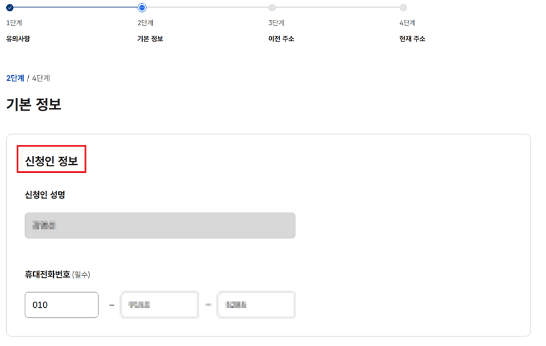Screen dimensions: 546x346
Task: Click the 신청인 성명 field label
Action: click(x=45, y=194)
